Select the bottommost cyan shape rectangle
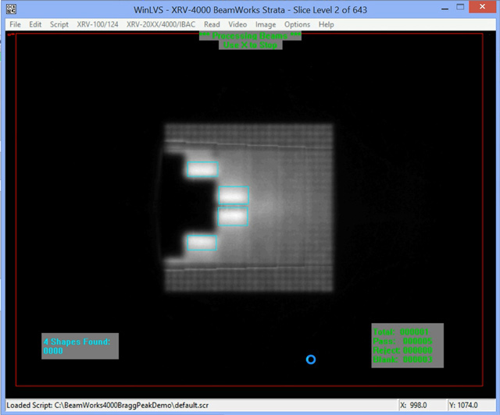Image resolution: width=500 pixels, height=415 pixels. coord(202,243)
